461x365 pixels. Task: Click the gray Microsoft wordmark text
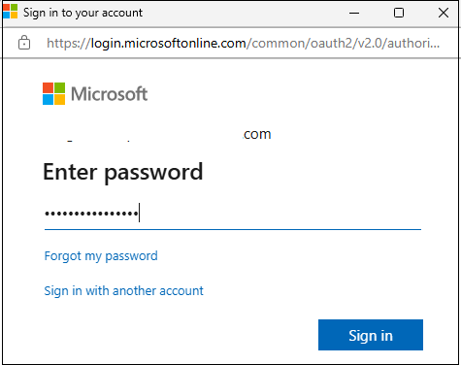coord(110,94)
